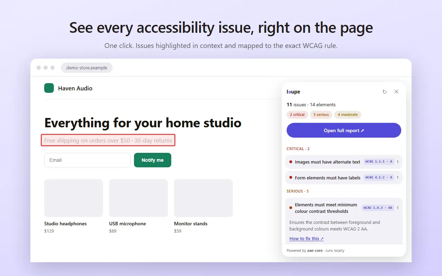Click the WCAG 4.1.2 · A badge
442x276 pixels.
pos(379,177)
